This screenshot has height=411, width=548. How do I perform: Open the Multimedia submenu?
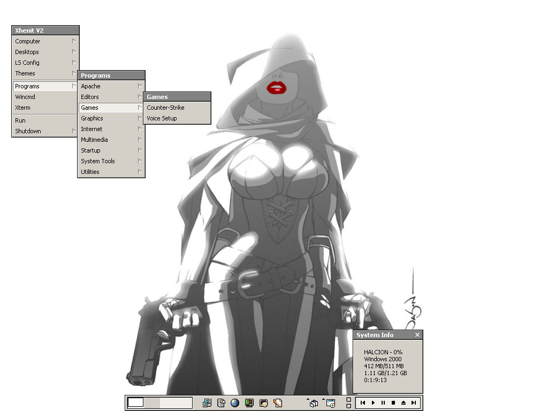(x=111, y=140)
